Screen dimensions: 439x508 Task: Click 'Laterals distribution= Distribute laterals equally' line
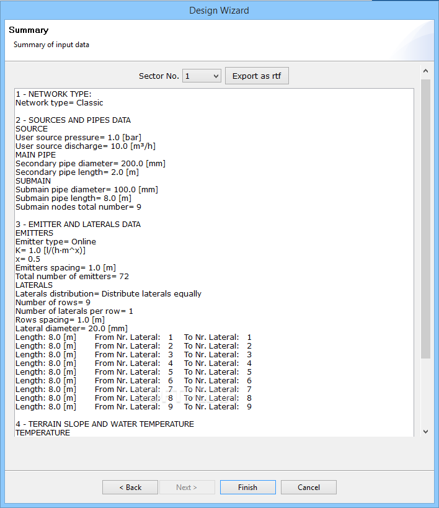point(109,294)
